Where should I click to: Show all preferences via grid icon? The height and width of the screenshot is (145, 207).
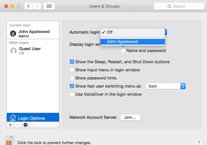(49, 6)
